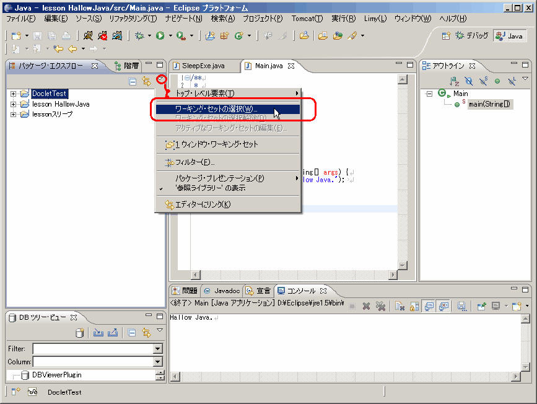Viewport: 537px width, 404px height.
Task: Click the Save icon in main toolbar
Action: click(37, 36)
